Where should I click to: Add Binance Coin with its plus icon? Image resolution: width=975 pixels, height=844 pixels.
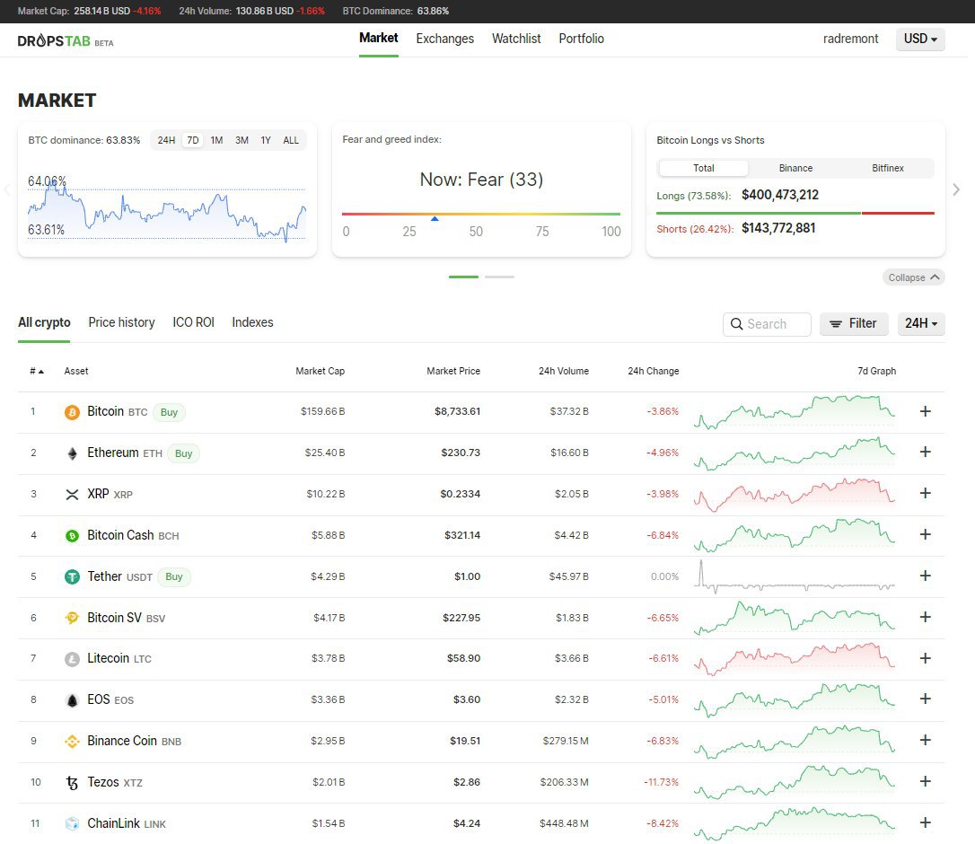click(926, 740)
